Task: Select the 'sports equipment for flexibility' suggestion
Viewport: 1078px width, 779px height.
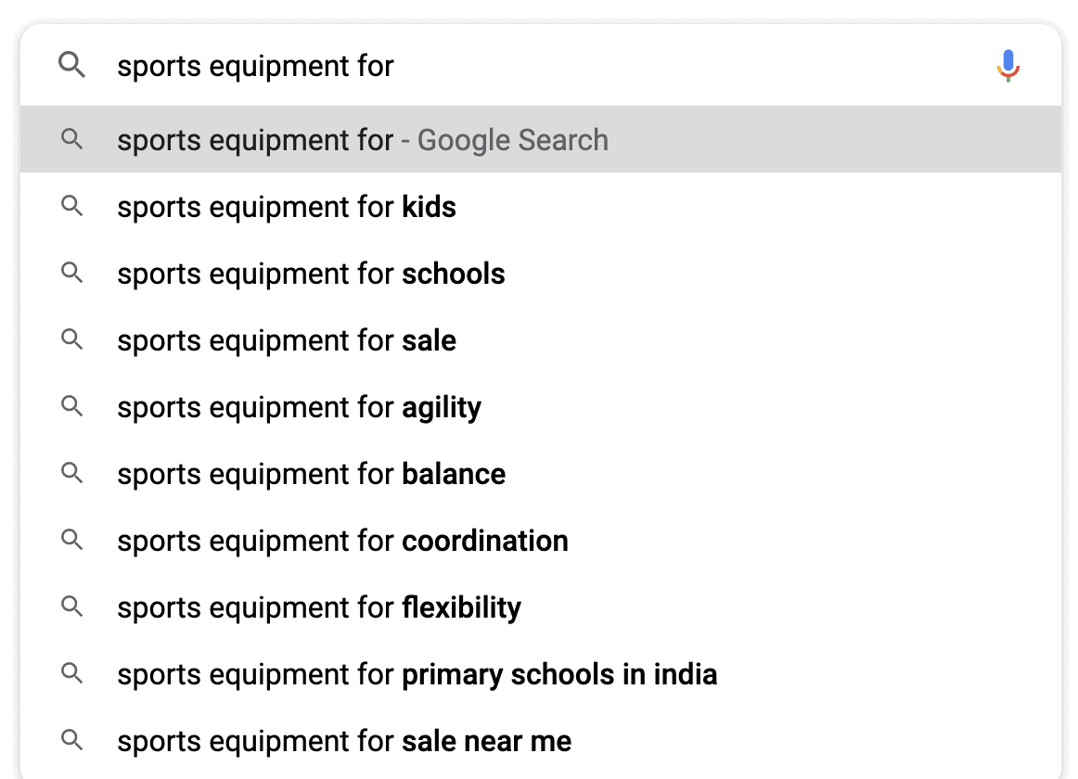Action: [x=318, y=607]
